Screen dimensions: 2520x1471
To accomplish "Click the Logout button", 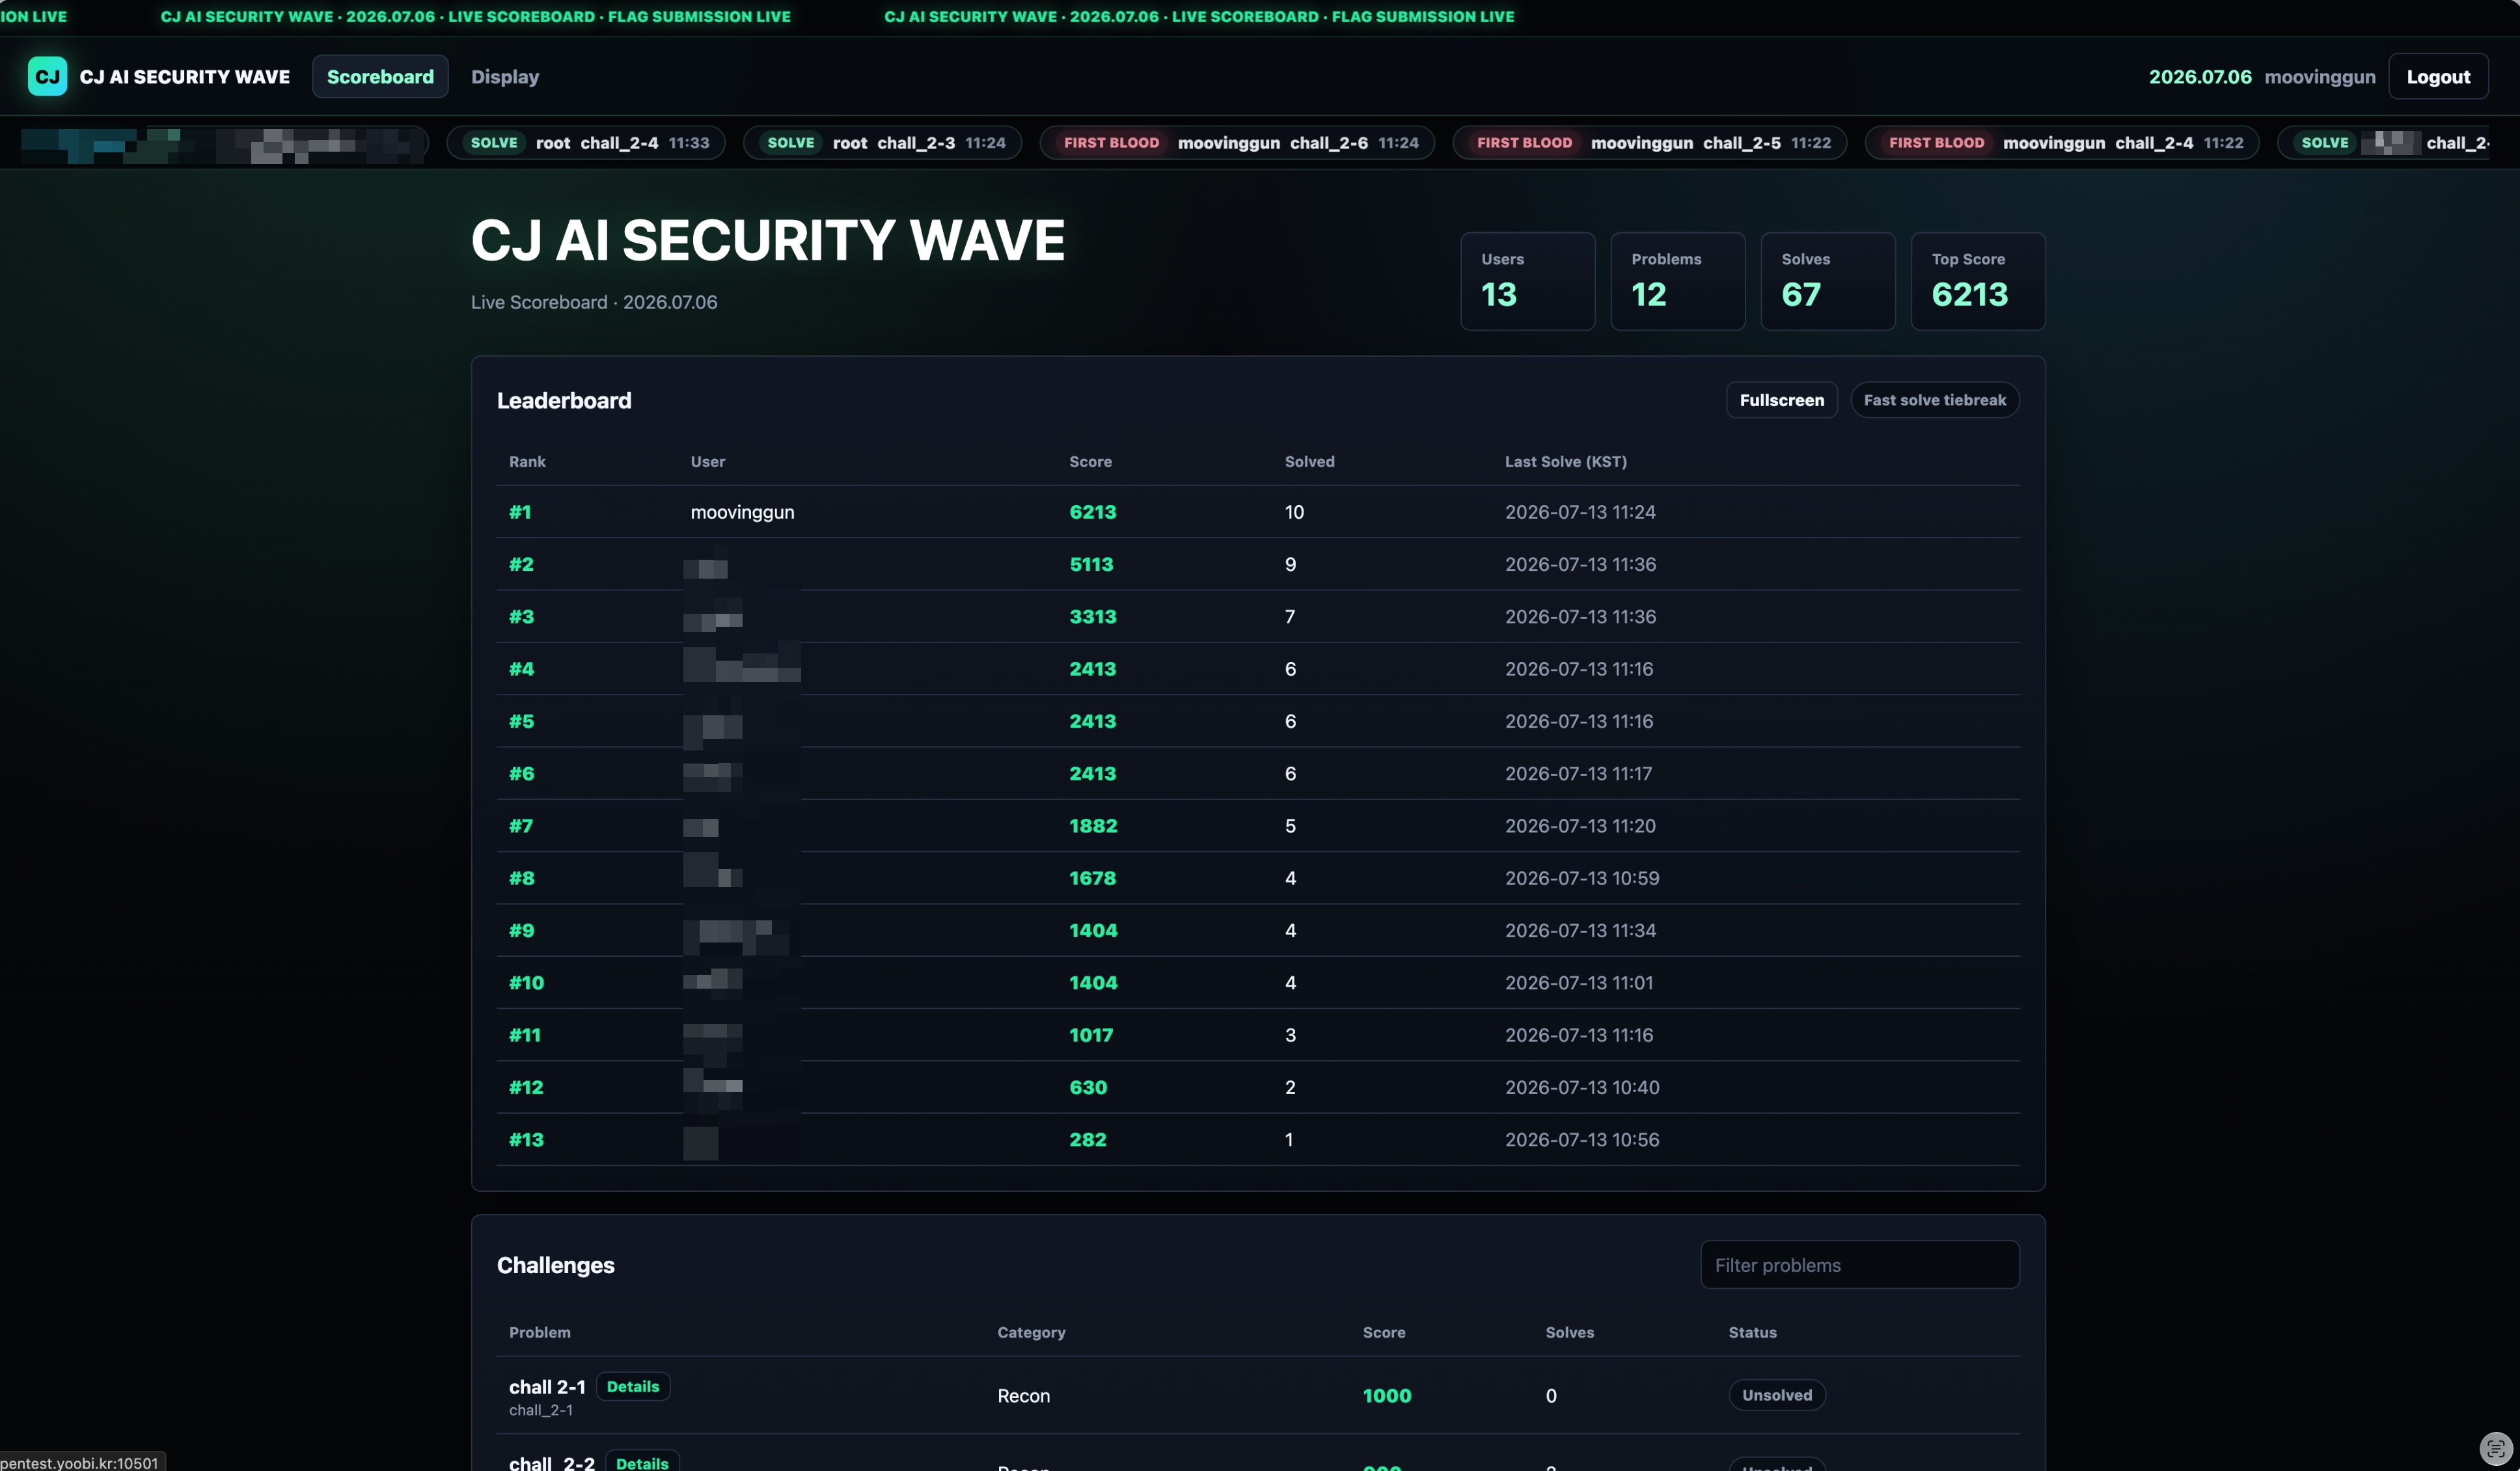I will (x=2438, y=76).
